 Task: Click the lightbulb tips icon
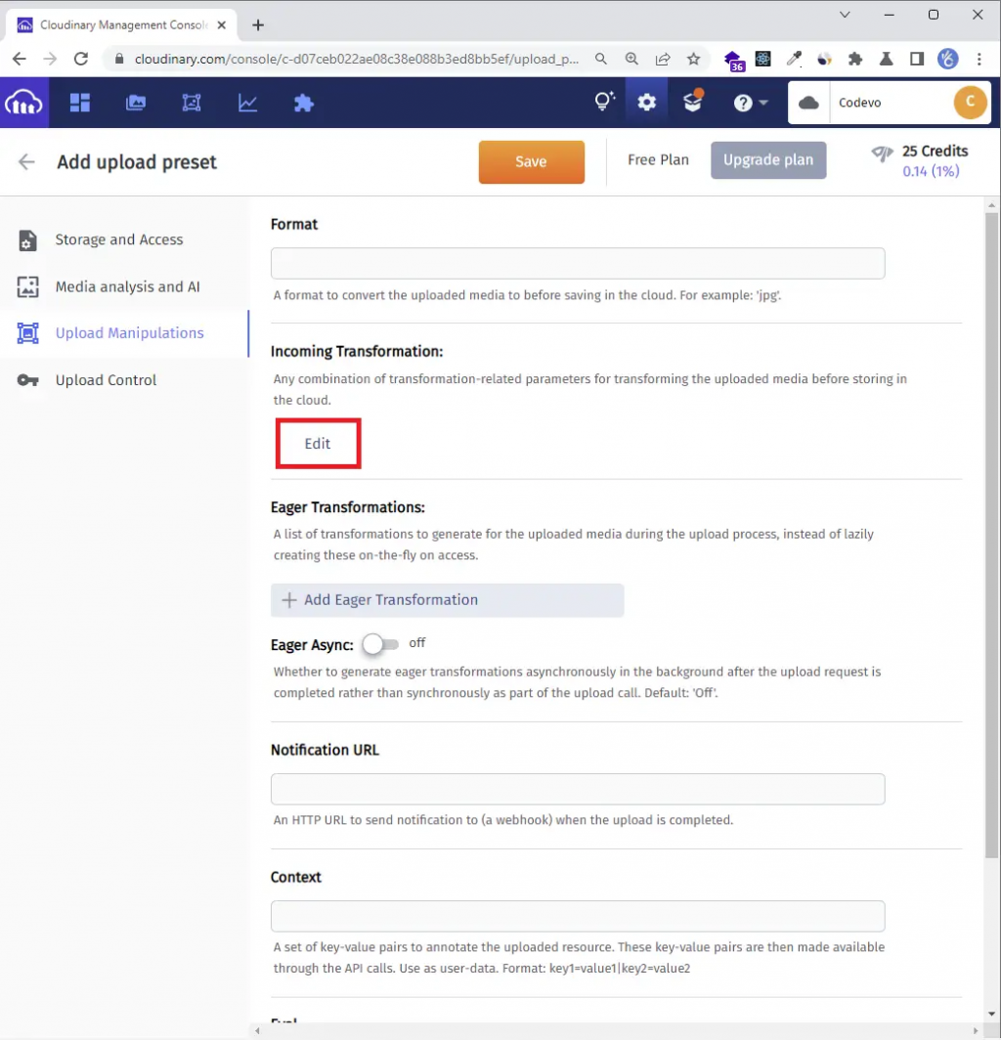(604, 102)
